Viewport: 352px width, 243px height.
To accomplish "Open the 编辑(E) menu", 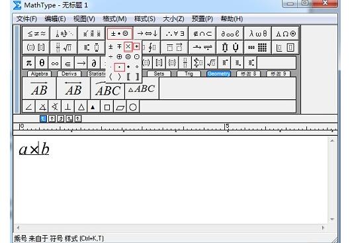I will point(55,19).
